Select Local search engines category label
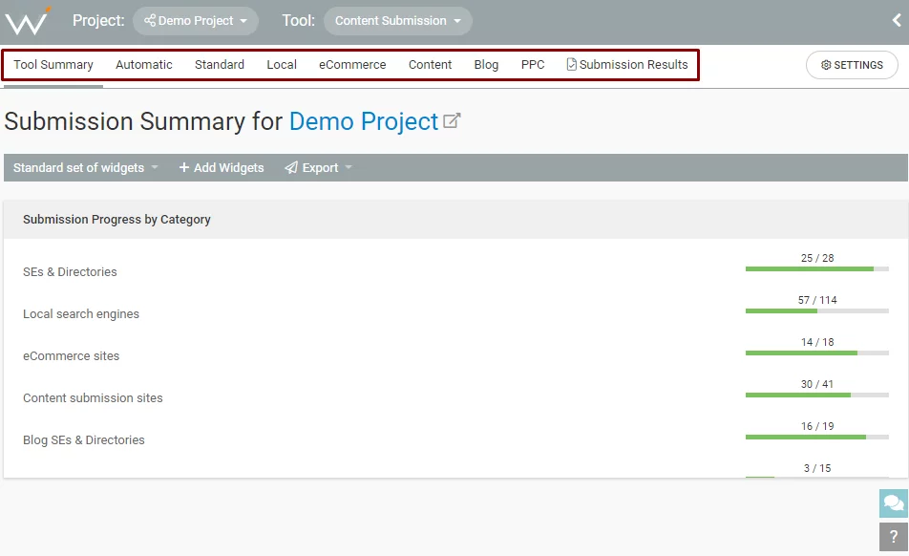Viewport: 909px width, 556px height. coord(81,313)
